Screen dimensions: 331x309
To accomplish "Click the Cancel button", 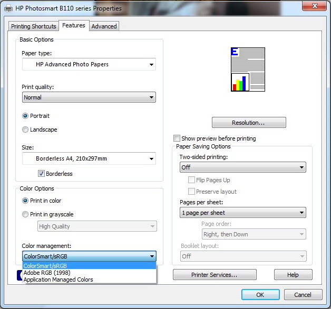I will (303, 294).
